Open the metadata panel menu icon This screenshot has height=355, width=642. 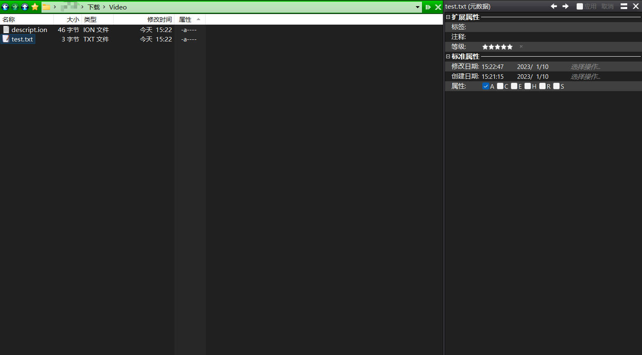tap(624, 7)
